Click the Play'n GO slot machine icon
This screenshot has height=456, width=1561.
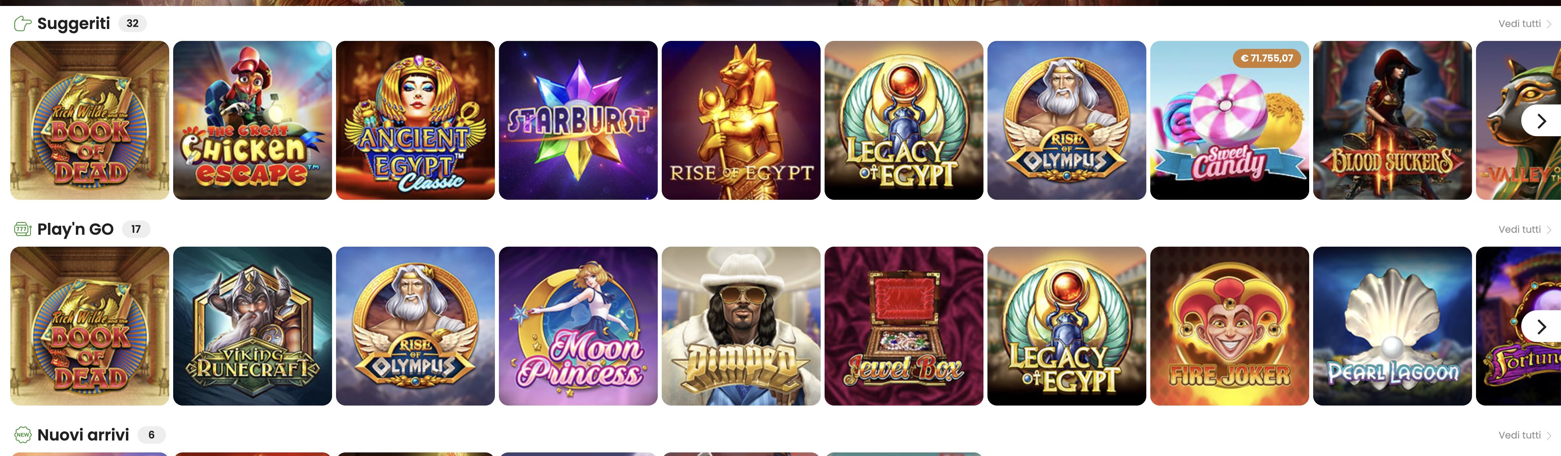[x=22, y=229]
